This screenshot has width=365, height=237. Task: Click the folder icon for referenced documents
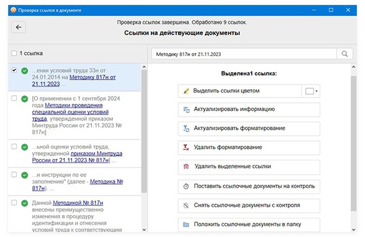point(187,224)
